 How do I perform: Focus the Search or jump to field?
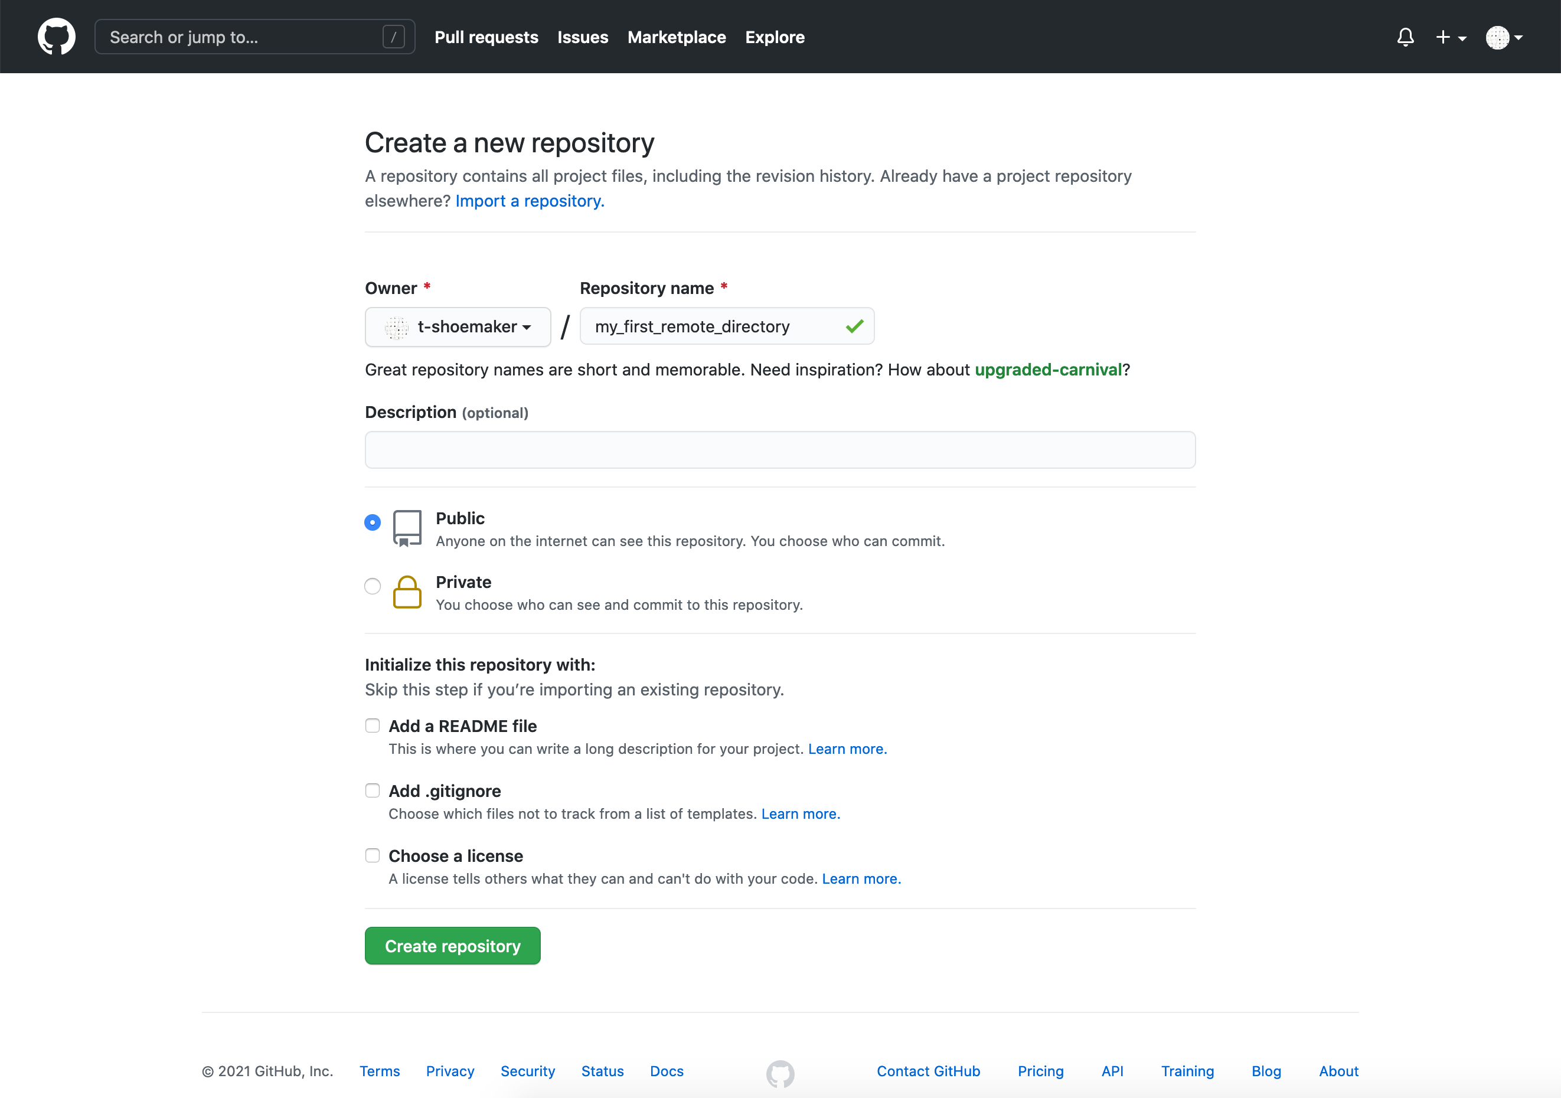point(255,37)
